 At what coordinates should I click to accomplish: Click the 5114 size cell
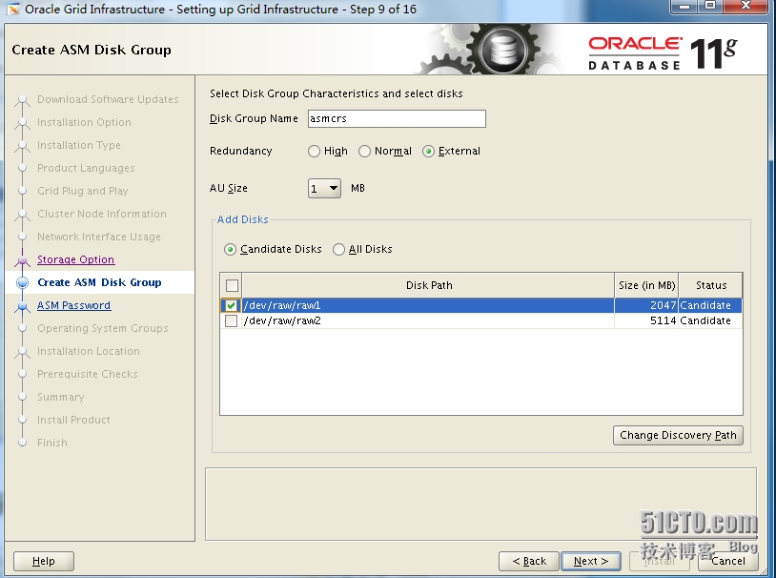click(646, 320)
